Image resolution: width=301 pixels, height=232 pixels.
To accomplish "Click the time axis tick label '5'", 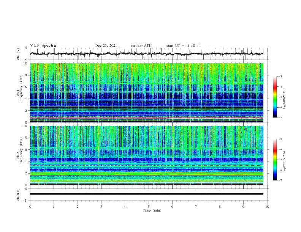I will click(x=149, y=207).
